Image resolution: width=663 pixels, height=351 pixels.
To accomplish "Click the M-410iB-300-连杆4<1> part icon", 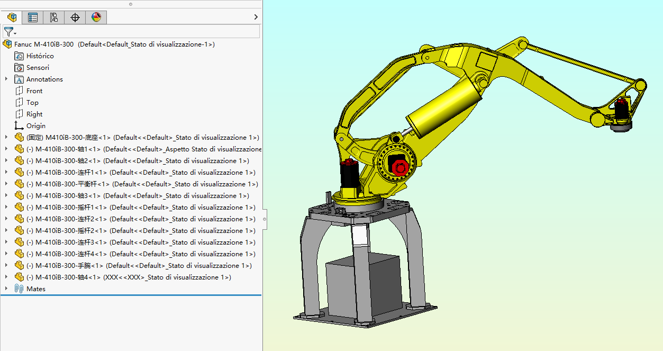I will point(19,254).
